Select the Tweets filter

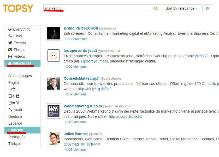[22, 43]
